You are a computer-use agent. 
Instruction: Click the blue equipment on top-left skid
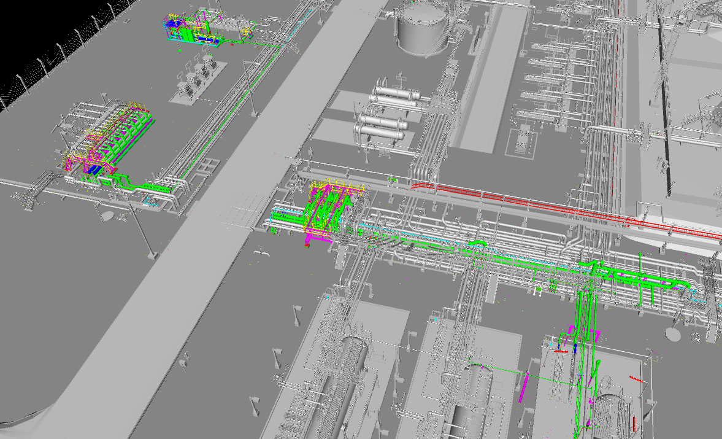173,24
